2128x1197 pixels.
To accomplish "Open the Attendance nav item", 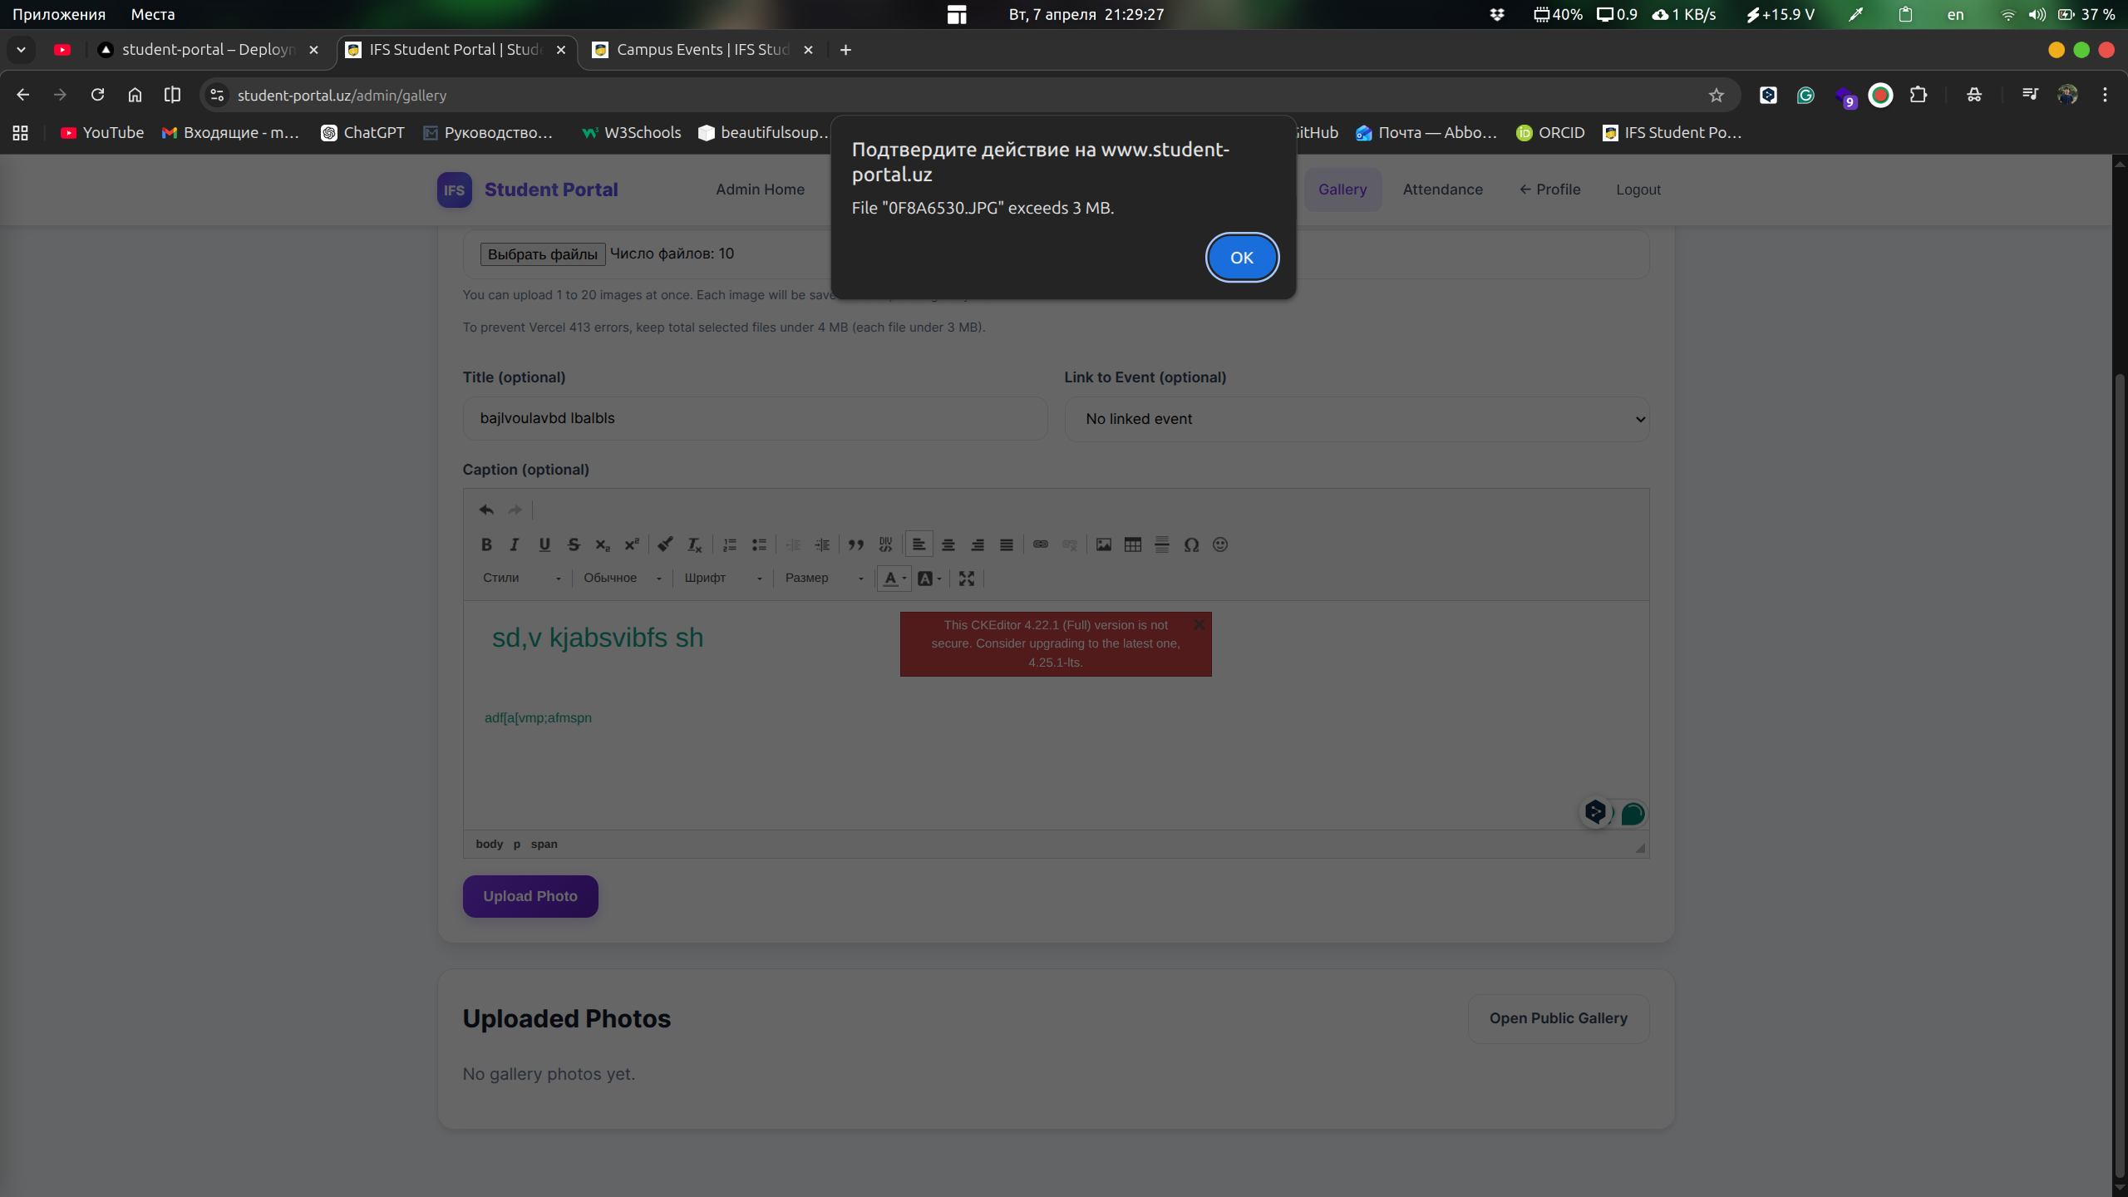I will pos(1442,190).
